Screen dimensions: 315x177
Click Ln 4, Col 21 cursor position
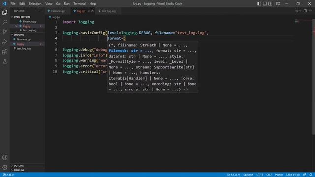(x=234, y=175)
